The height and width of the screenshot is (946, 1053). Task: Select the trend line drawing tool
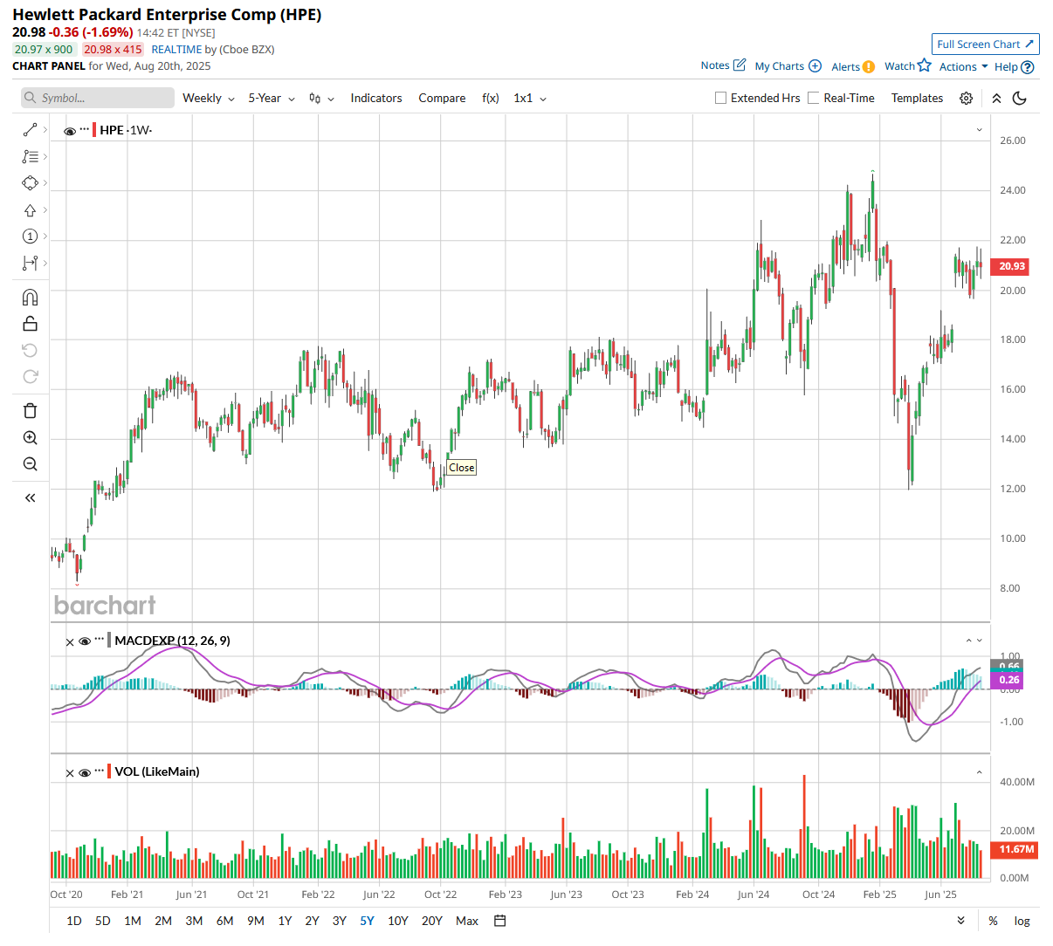click(x=30, y=130)
